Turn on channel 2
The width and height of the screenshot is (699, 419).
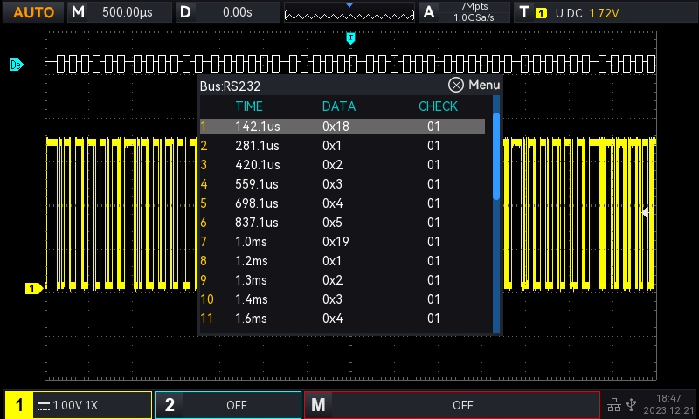227,405
